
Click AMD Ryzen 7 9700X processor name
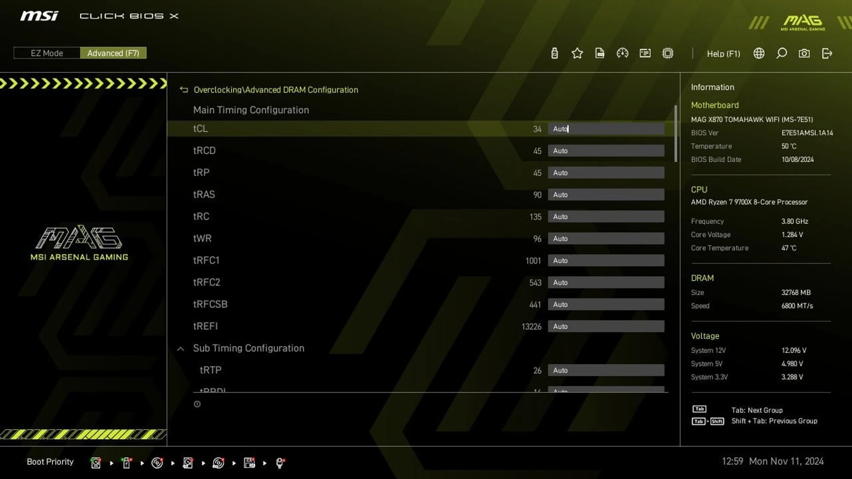(749, 202)
